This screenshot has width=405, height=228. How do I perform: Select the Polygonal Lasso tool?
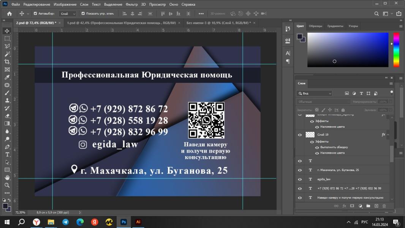point(7,46)
